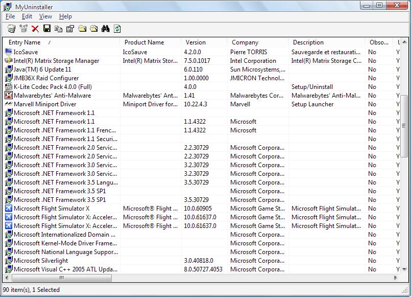Sort by the Entry Name column header
Image resolution: width=411 pixels, height=297 pixels.
click(61, 42)
